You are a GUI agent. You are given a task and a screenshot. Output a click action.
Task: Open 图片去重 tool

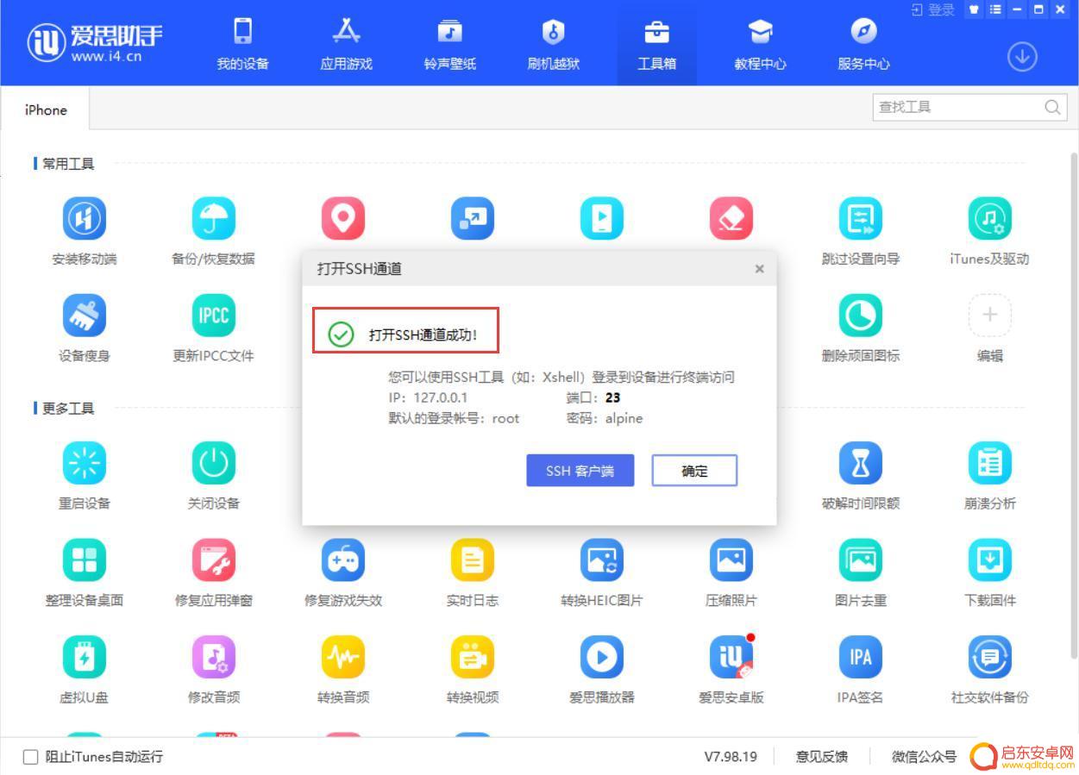pos(861,560)
